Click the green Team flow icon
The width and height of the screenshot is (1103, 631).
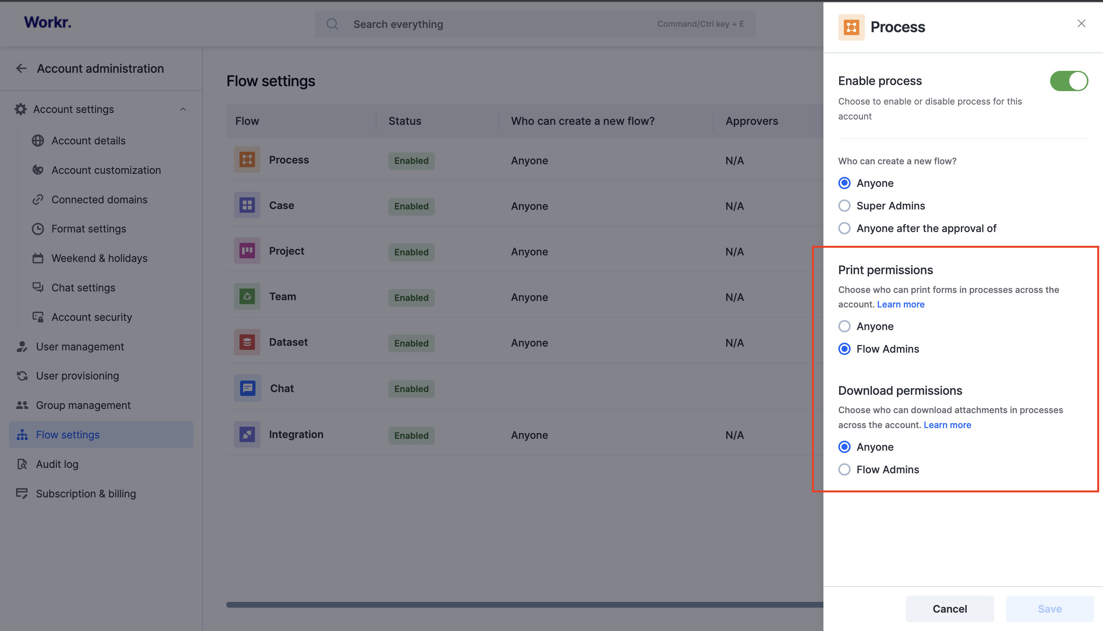(x=247, y=296)
